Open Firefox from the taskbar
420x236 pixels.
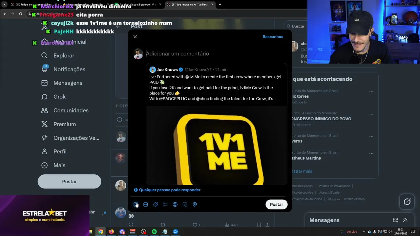111,232
